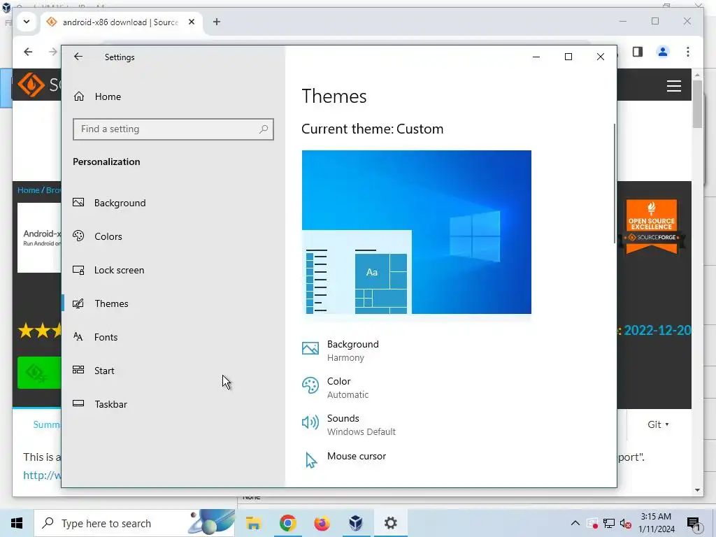Screen dimensions: 716x537
Task: Show hidden tray icons chevron
Action: tap(575, 523)
